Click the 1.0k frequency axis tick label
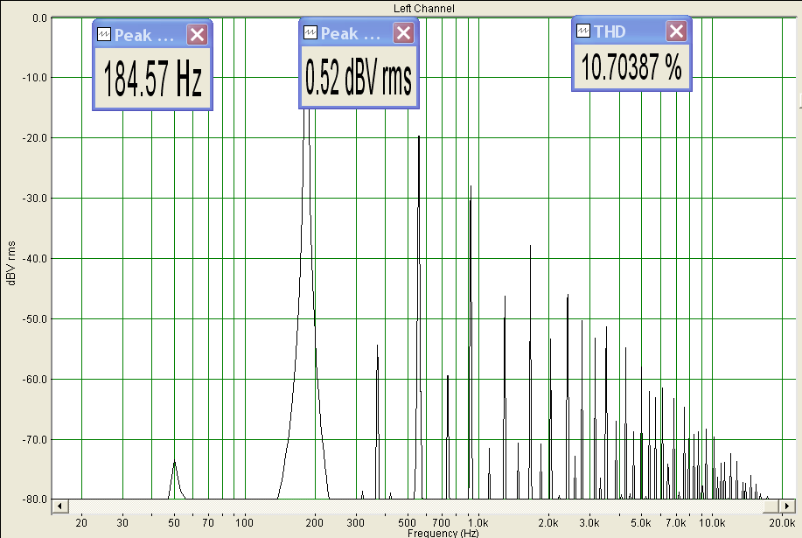The width and height of the screenshot is (802, 538). 478,523
